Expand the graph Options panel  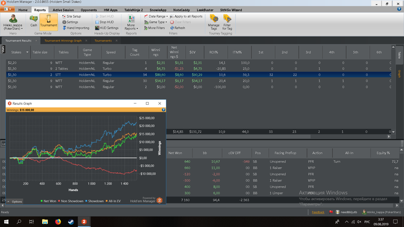(x=14, y=202)
